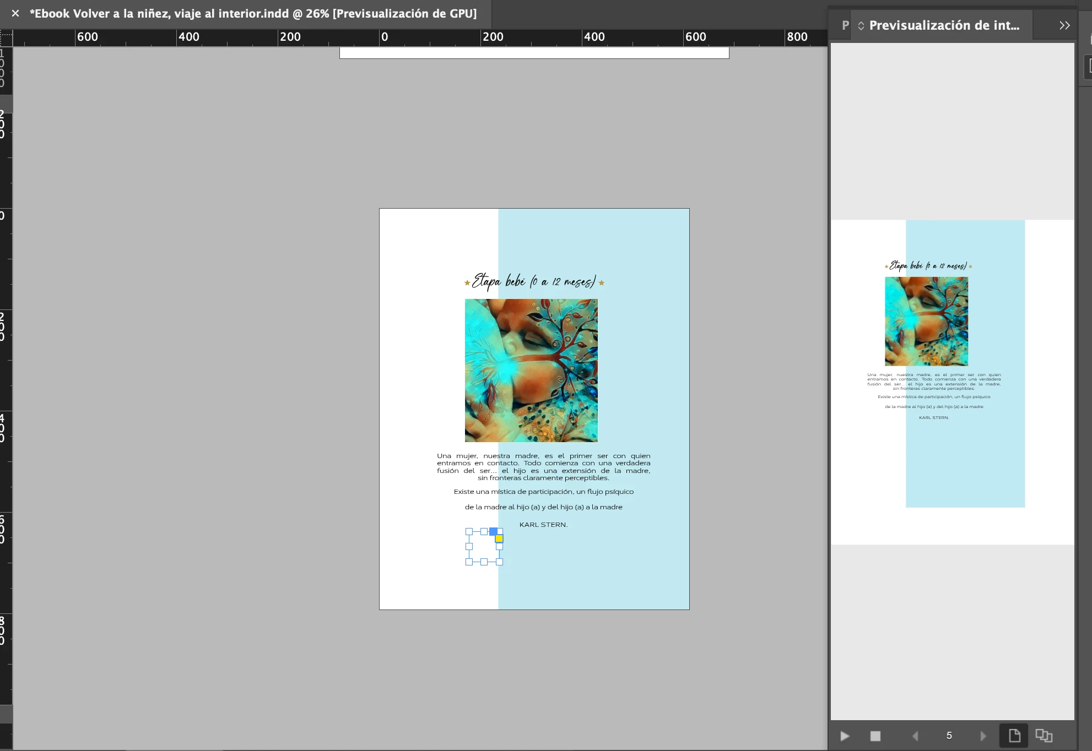This screenshot has width=1092, height=751.
Task: Click the yellow corner-options handle on selected frame
Action: 499,538
